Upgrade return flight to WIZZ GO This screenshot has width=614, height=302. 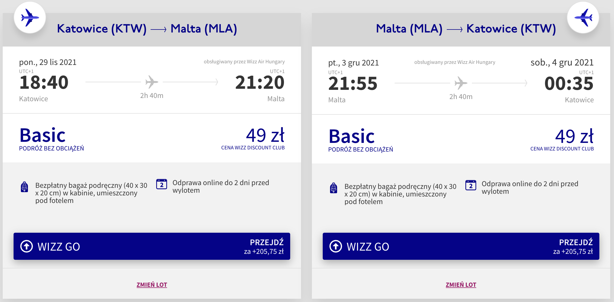tap(461, 246)
